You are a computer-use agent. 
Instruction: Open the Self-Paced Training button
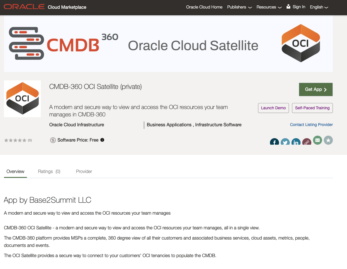312,108
